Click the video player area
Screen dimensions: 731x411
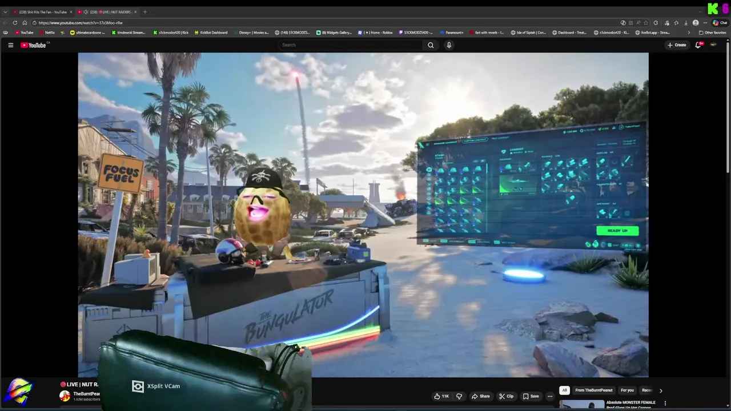click(363, 215)
